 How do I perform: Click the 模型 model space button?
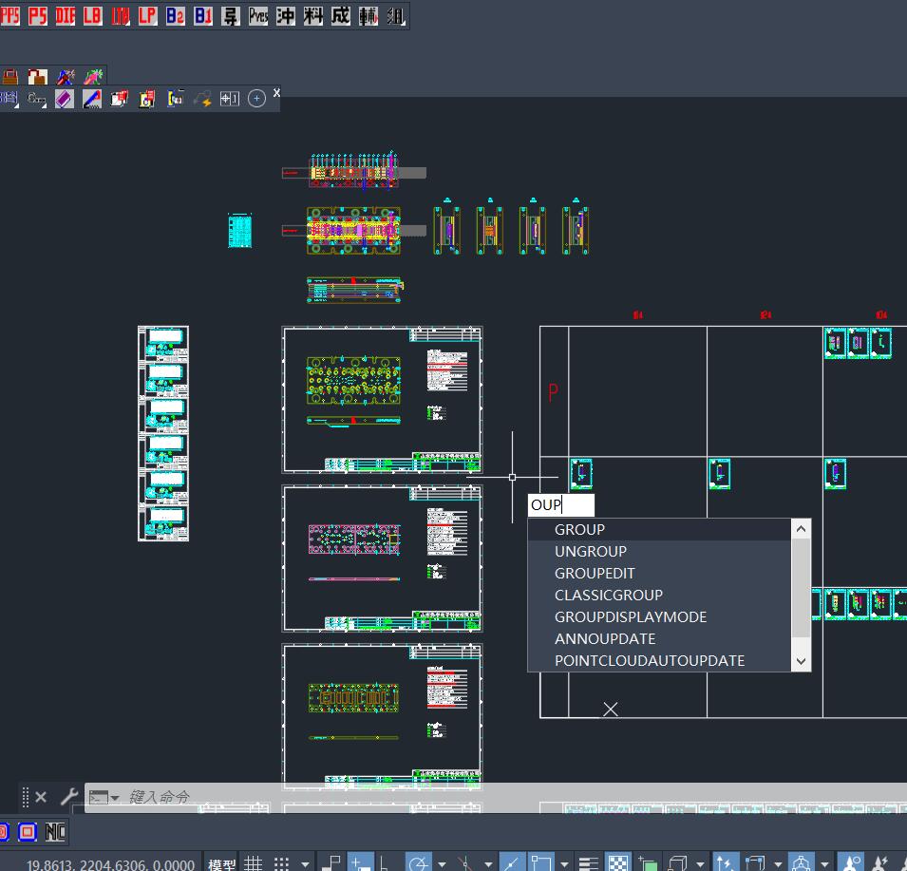click(x=221, y=864)
